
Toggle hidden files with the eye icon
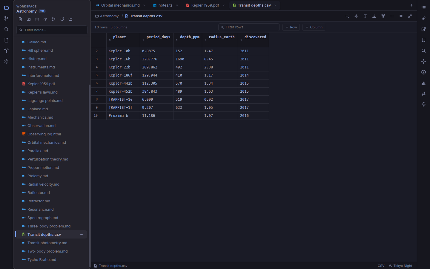click(45, 19)
